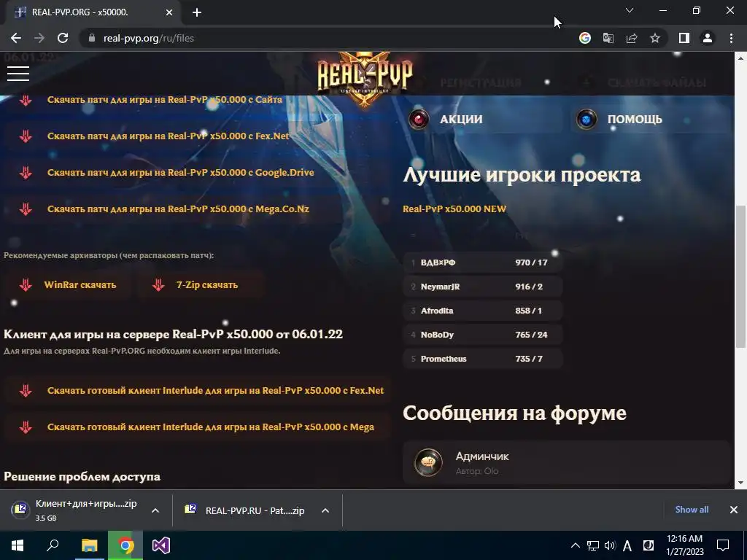
Task: Click the Google search icon in address bar
Action: pos(585,38)
